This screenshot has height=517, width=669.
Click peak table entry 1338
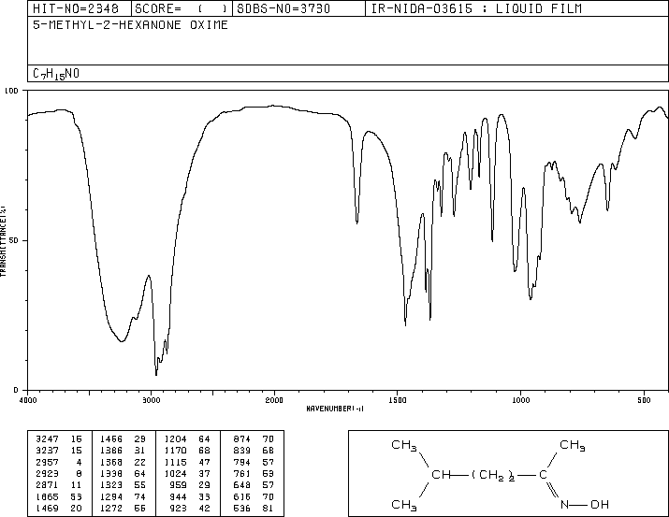click(111, 473)
